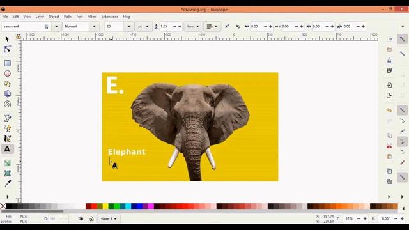The image size is (409, 230).
Task: Increase zoom with plus button
Action: [365, 218]
